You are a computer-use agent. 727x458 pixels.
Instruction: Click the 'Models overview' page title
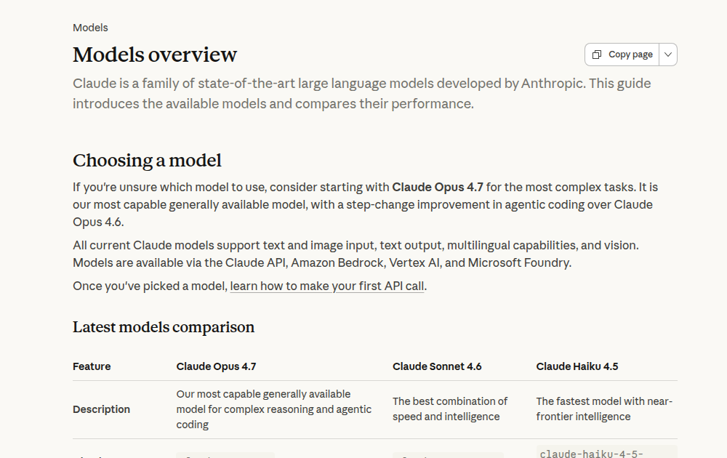(x=155, y=55)
